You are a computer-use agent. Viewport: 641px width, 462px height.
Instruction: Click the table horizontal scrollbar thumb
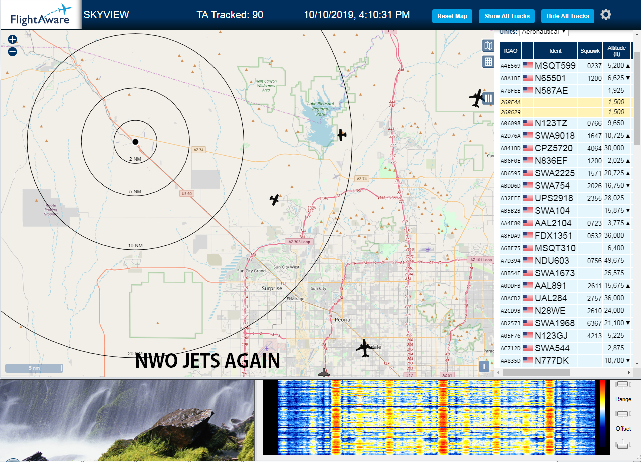pyautogui.click(x=536, y=372)
